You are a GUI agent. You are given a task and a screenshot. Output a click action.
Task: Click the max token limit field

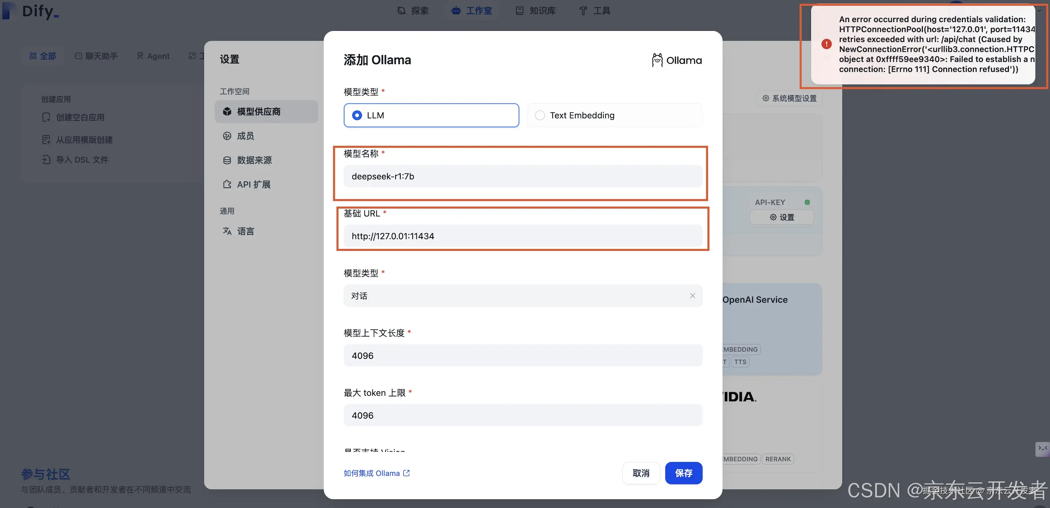coord(523,415)
